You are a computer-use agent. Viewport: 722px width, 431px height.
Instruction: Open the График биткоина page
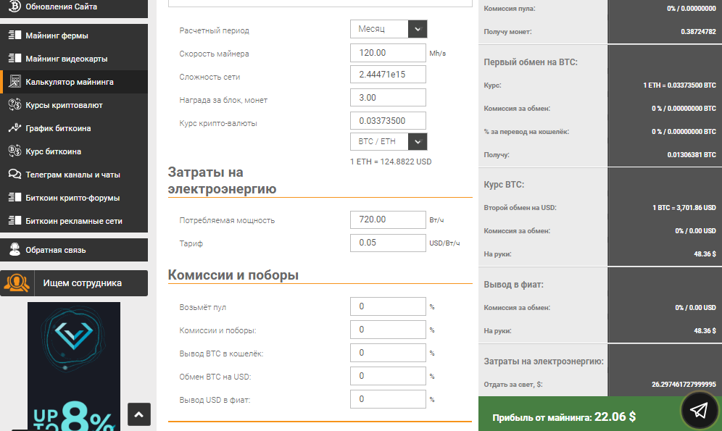(x=74, y=128)
